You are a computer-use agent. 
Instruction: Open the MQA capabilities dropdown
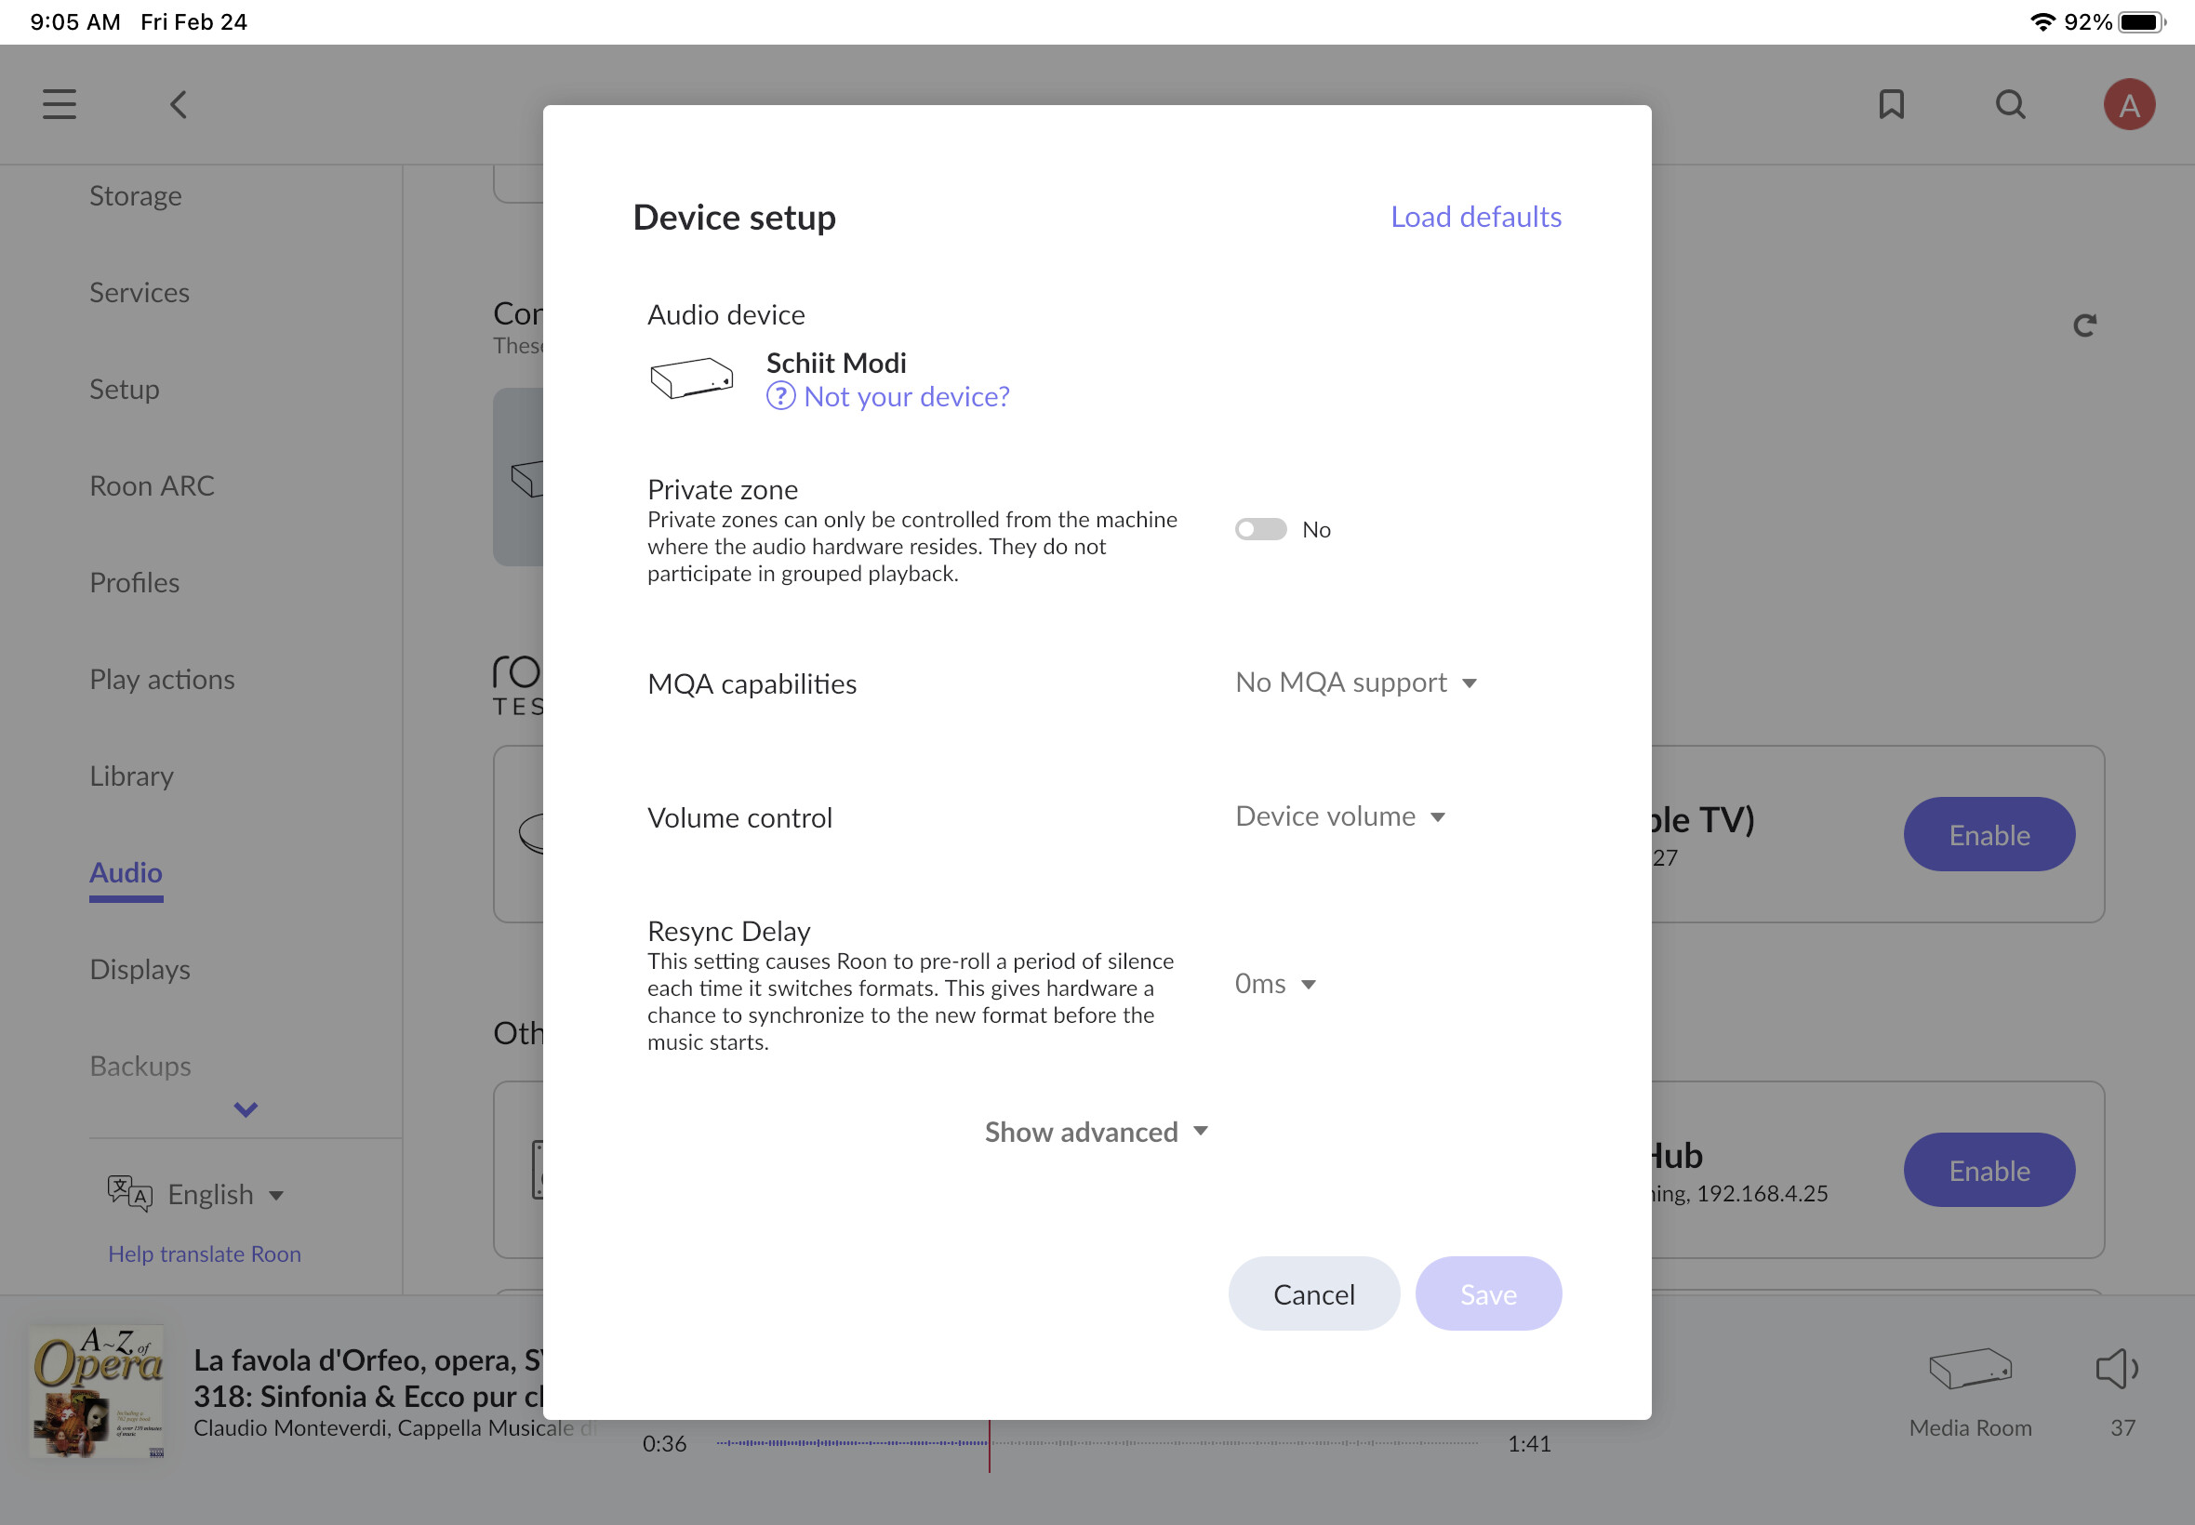click(1355, 683)
